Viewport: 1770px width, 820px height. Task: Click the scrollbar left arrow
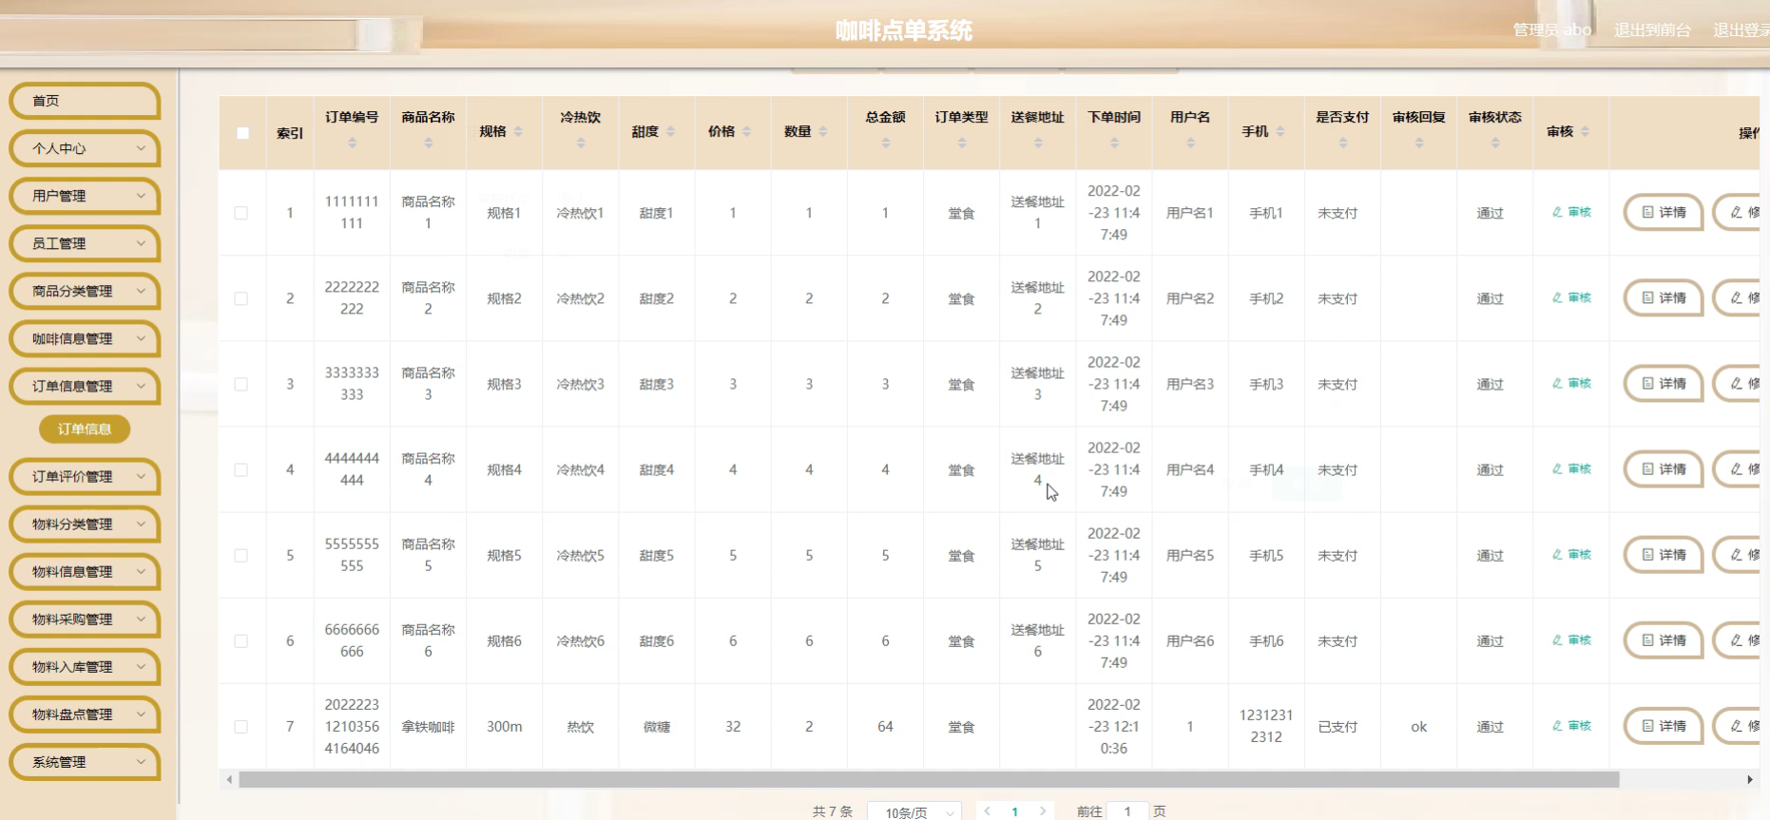tap(229, 780)
